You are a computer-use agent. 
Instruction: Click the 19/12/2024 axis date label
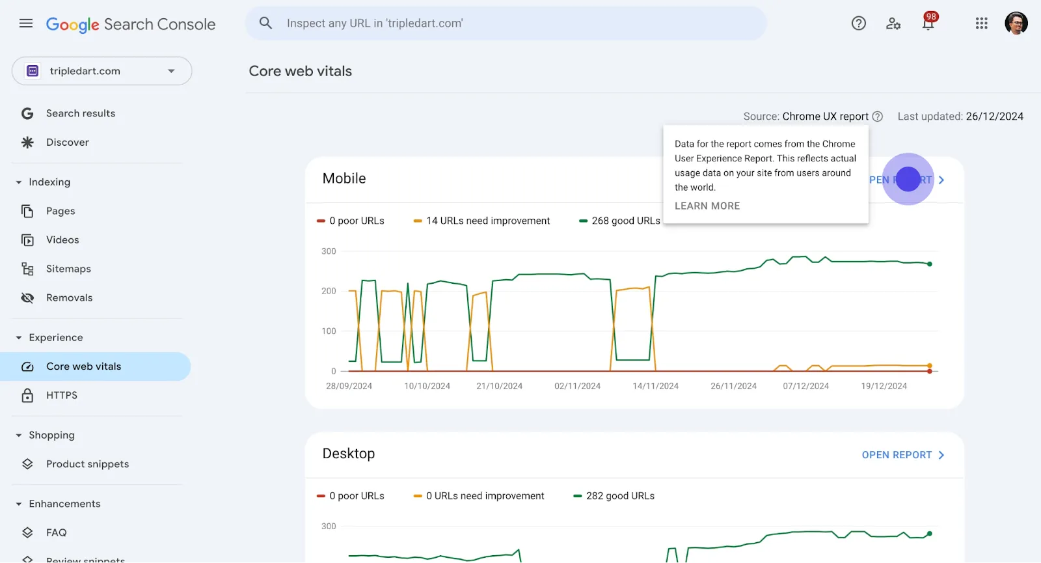[x=884, y=386]
